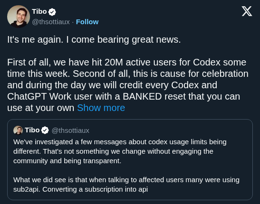Expand the post with Show more
Image resolution: width=260 pixels, height=204 pixels.
click(101, 108)
